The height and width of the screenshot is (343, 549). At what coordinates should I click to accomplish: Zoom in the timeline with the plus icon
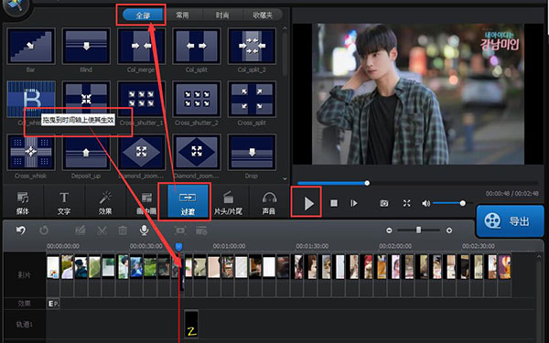pyautogui.click(x=449, y=230)
